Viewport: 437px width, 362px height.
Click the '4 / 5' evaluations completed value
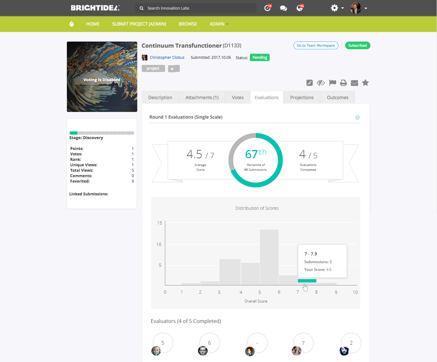pos(308,154)
